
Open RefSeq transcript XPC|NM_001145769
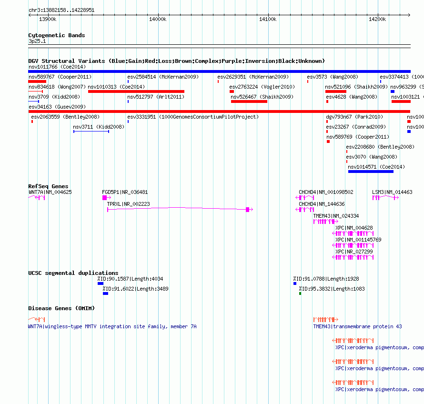pyautogui.click(x=358, y=240)
